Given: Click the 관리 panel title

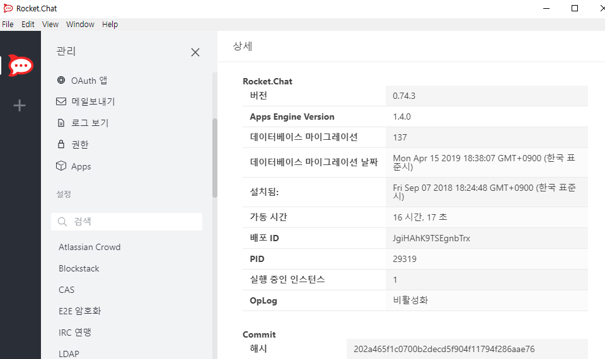Looking at the screenshot, I should point(66,51).
